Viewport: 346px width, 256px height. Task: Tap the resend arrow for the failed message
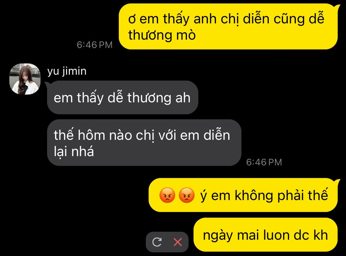(157, 242)
